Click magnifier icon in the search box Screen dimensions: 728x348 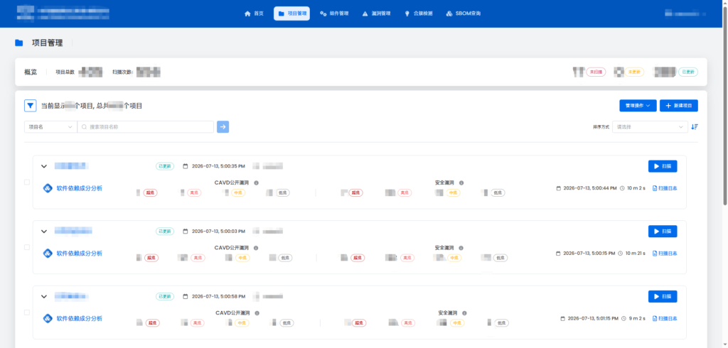84,126
